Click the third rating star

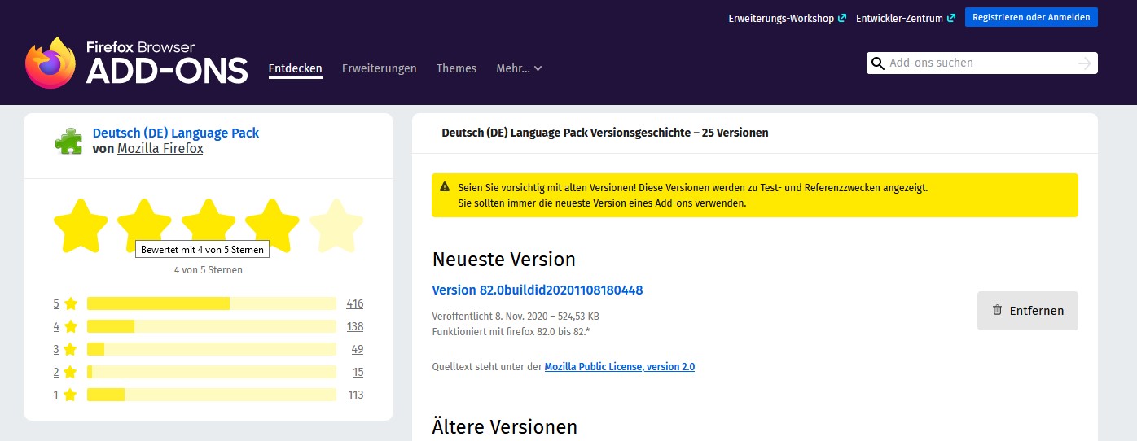209,225
